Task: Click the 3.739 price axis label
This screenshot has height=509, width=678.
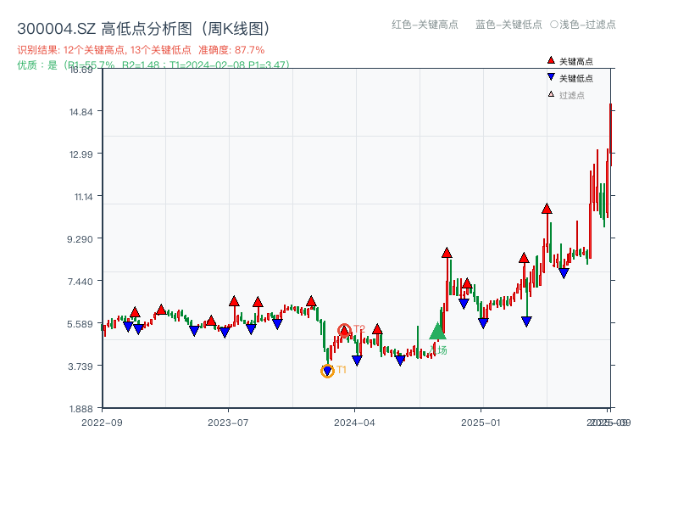Action: (x=81, y=366)
